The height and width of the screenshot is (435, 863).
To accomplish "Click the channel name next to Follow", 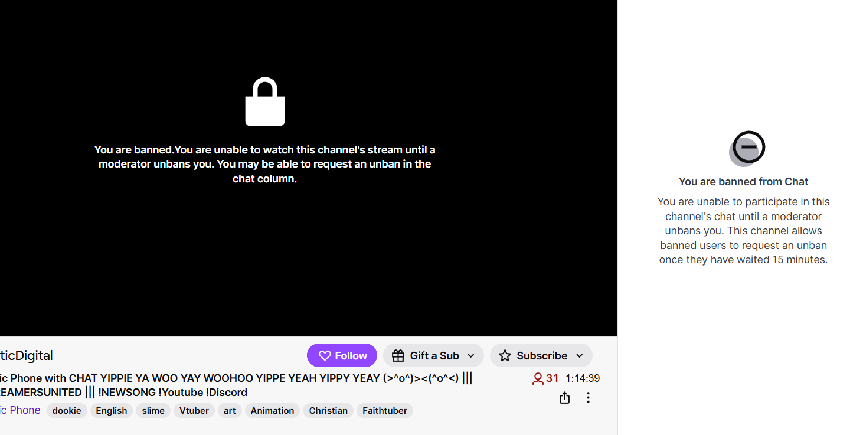I will (x=27, y=355).
